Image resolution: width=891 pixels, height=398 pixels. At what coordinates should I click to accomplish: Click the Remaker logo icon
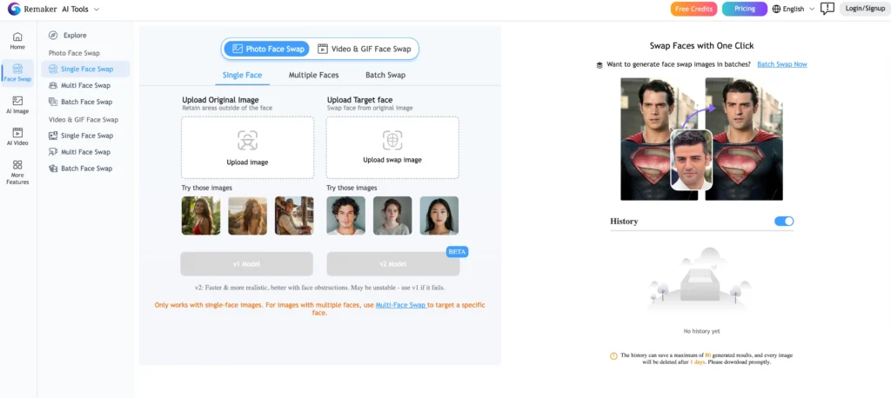point(14,9)
